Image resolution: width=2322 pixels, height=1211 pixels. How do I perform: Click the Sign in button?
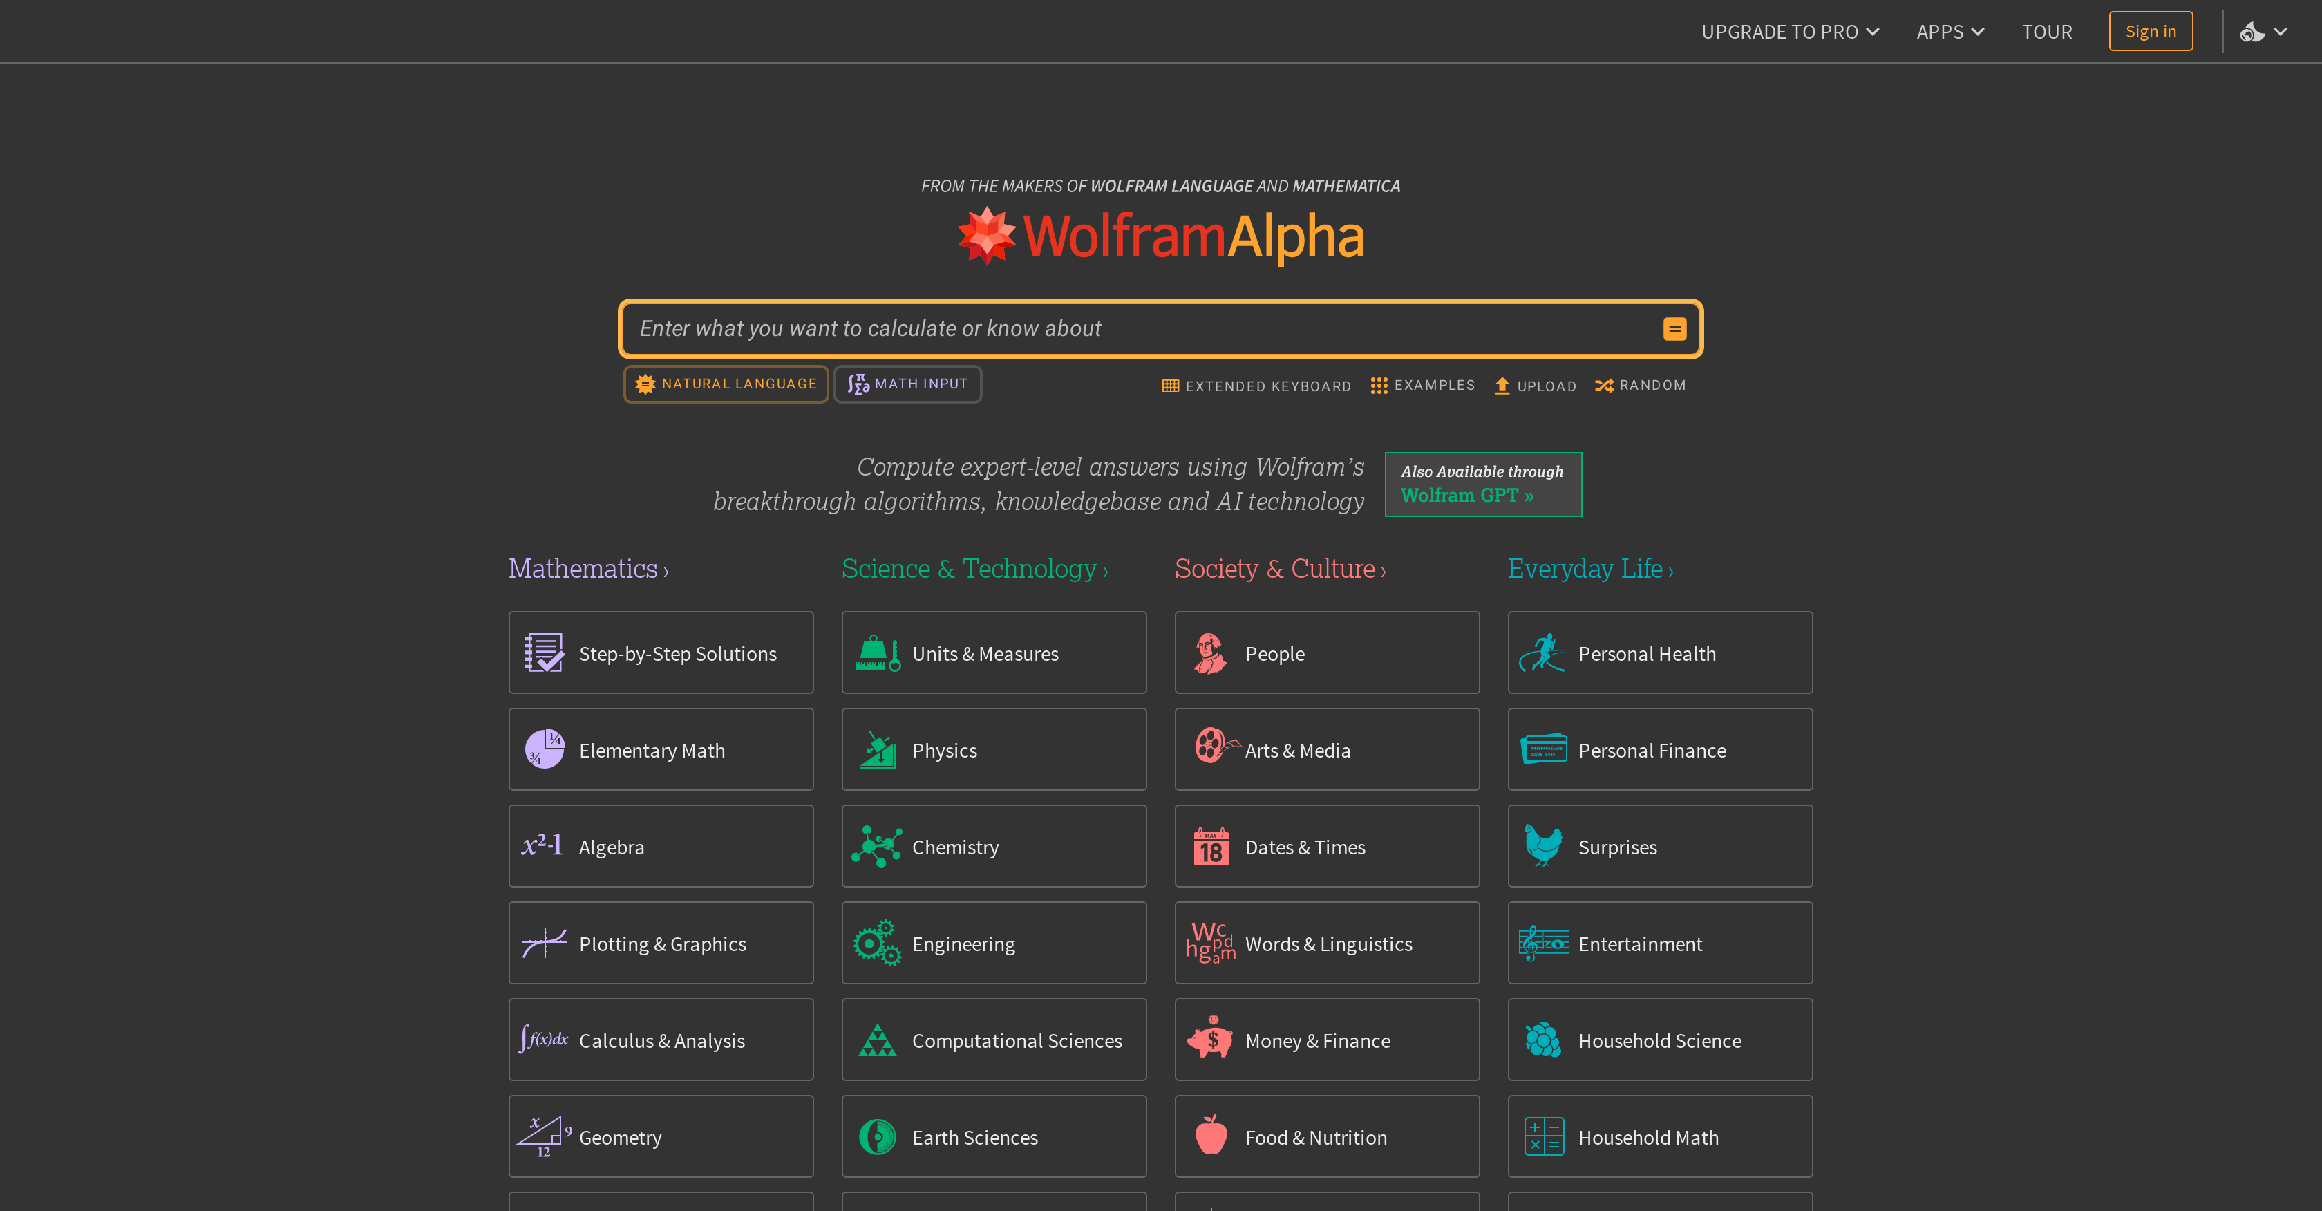click(2151, 30)
